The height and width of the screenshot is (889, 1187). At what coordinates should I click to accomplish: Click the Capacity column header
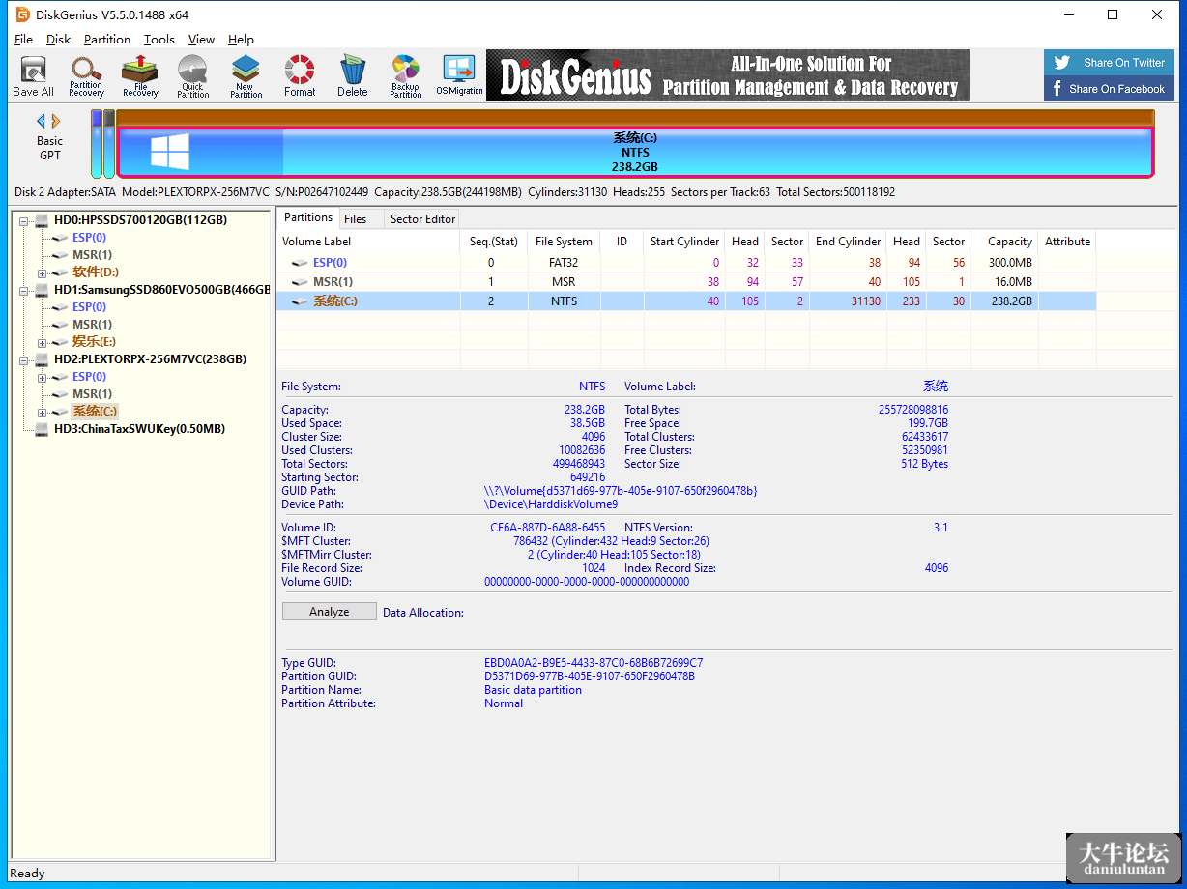[1005, 242]
